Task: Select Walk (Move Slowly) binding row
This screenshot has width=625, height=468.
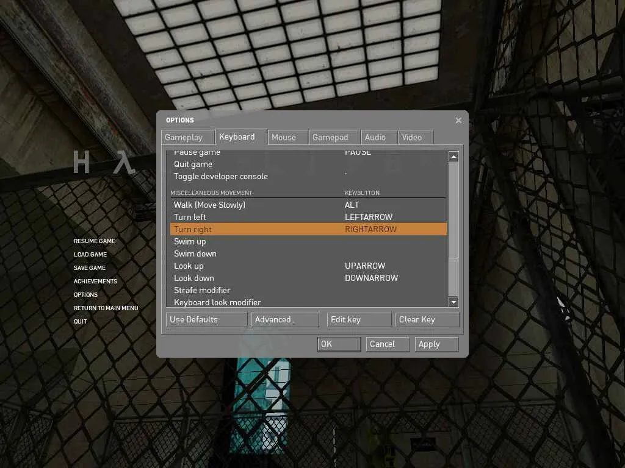Action: click(x=308, y=205)
